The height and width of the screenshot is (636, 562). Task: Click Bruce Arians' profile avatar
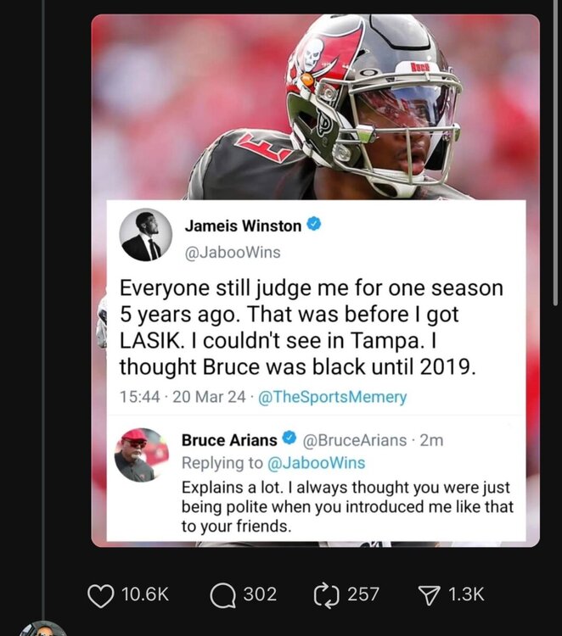point(142,455)
